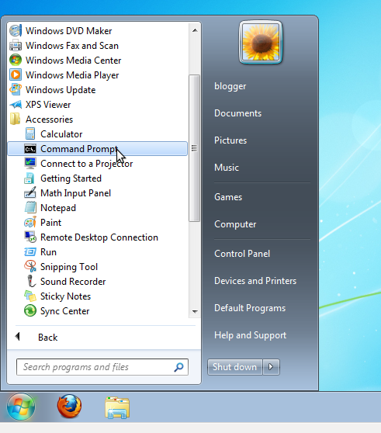The height and width of the screenshot is (433, 381).
Task: Click the sunflower user account picture
Action: (261, 42)
